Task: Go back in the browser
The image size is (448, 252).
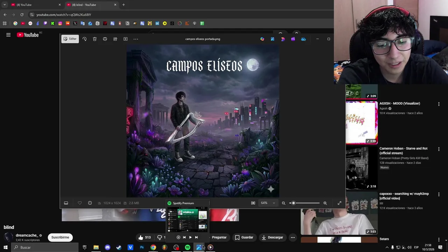Action: pos(5,15)
